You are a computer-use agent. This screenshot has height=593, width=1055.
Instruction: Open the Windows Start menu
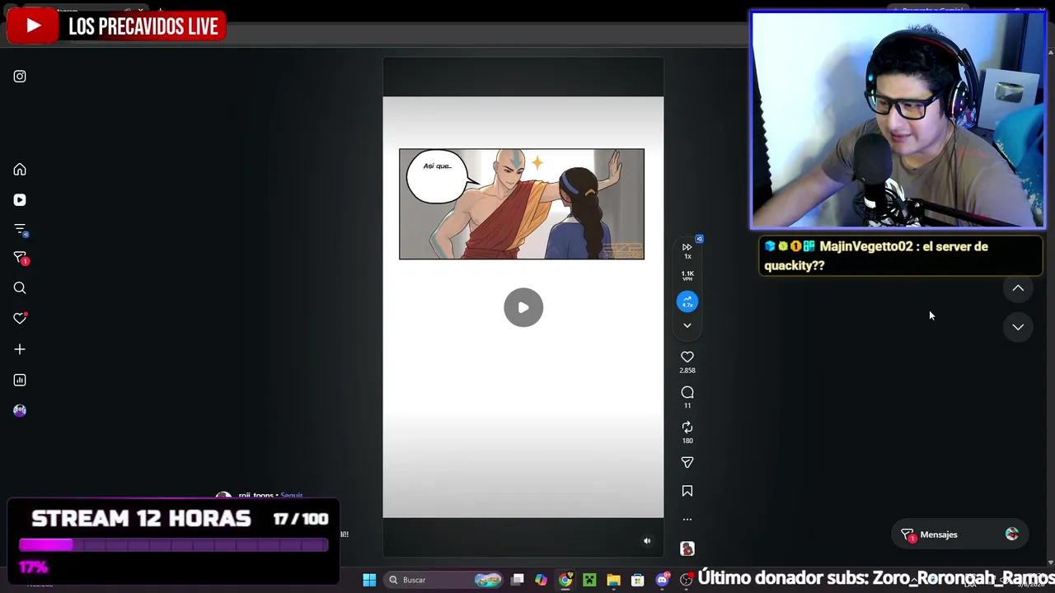coord(369,580)
